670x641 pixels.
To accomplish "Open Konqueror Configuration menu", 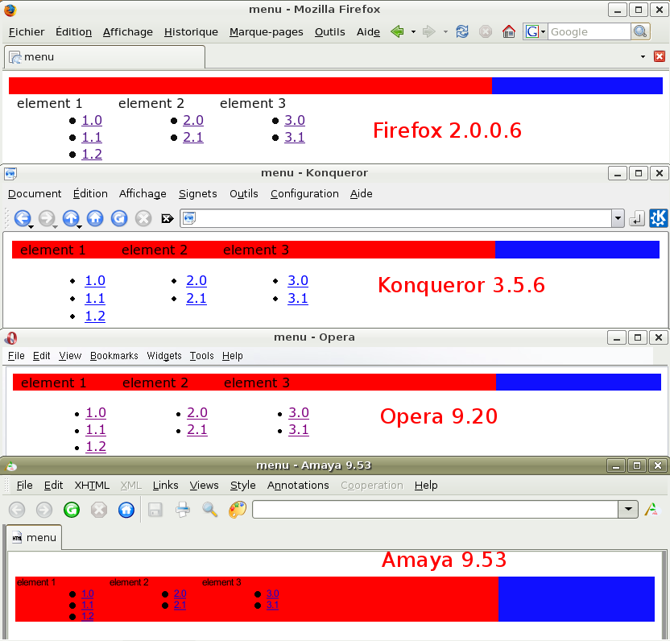I will (304, 194).
